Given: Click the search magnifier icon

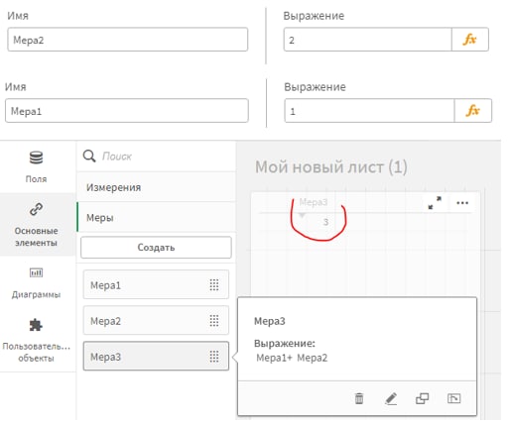Looking at the screenshot, I should click(89, 156).
